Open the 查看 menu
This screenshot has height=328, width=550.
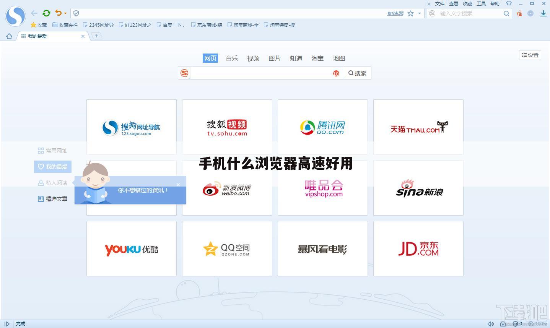point(453,4)
